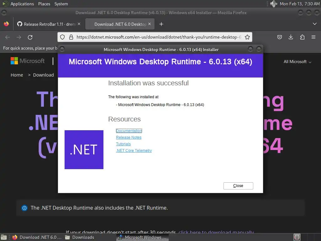Click the Microsoft logo on the page

click(28, 61)
